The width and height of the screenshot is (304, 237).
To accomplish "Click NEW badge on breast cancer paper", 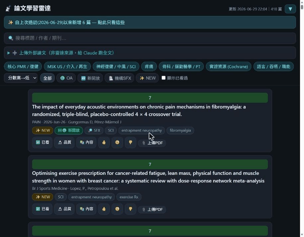I will (x=43, y=197).
